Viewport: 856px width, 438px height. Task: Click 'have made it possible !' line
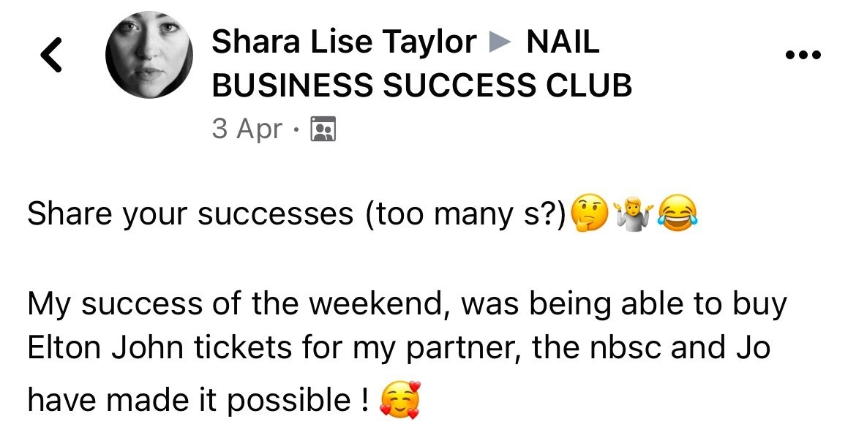click(198, 399)
